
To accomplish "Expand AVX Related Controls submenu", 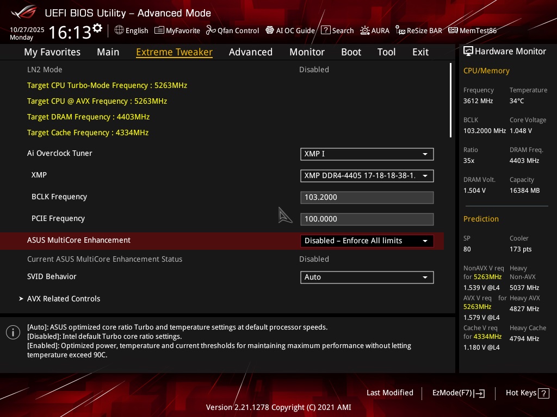I will click(x=64, y=299).
